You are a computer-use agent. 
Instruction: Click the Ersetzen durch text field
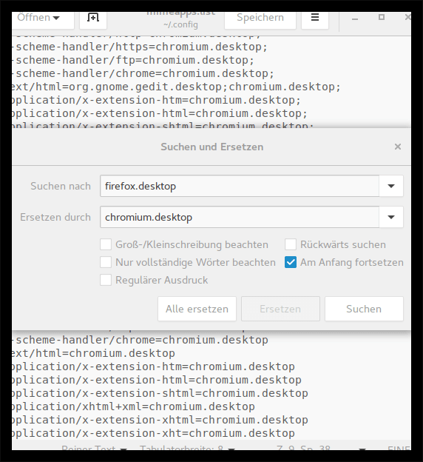(x=240, y=217)
